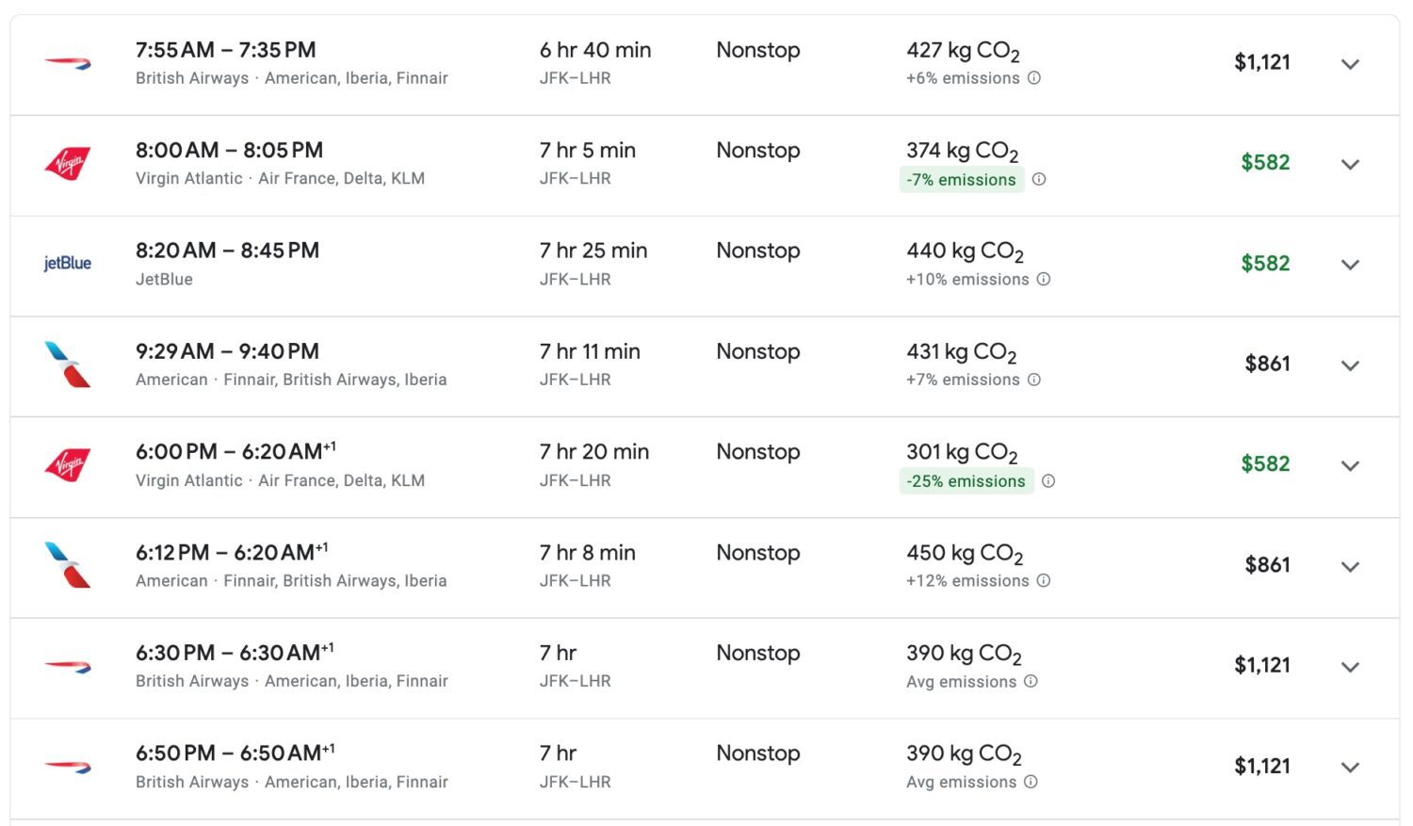Click info icon beside -7% emissions badge
The width and height of the screenshot is (1413, 826).
point(1039,179)
